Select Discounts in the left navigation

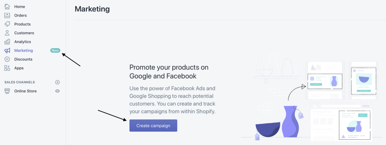(23, 59)
